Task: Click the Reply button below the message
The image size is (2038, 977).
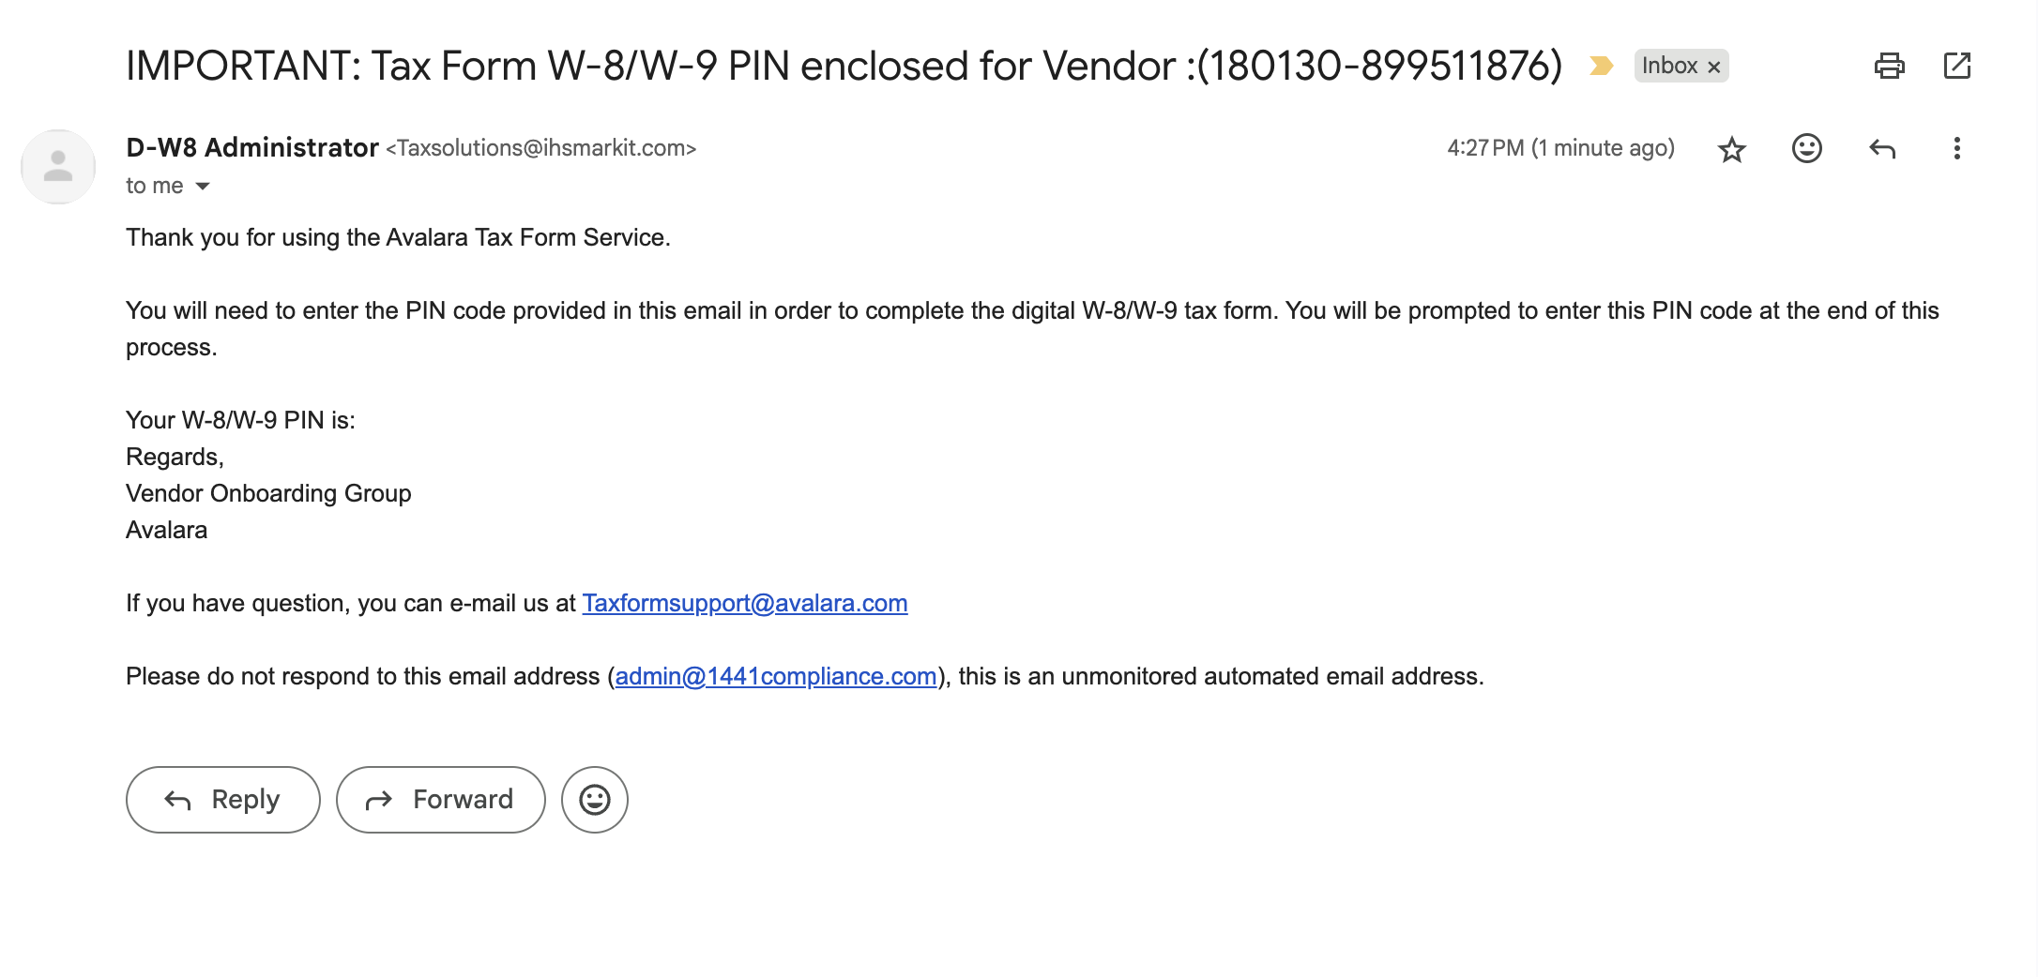Action: [223, 800]
